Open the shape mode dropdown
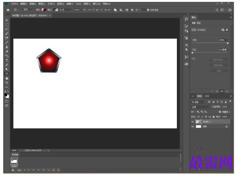 (29, 10)
